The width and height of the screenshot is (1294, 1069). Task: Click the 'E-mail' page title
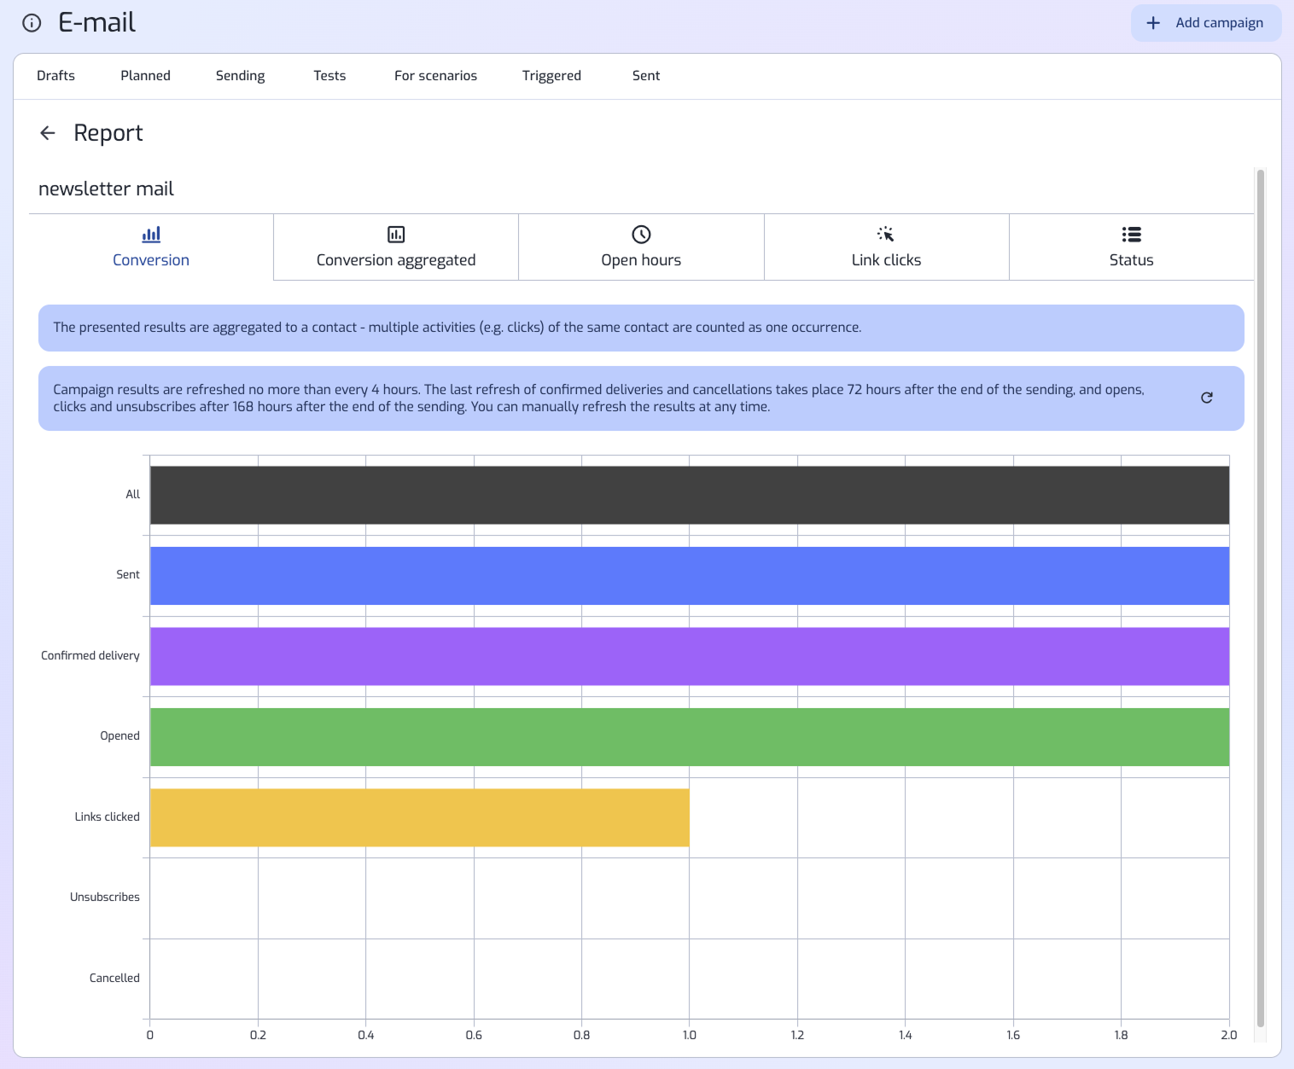point(96,23)
